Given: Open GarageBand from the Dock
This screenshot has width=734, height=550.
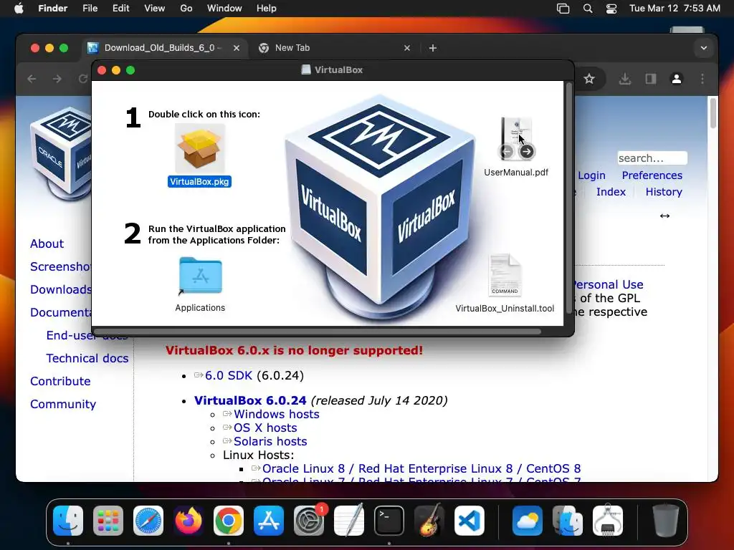Looking at the screenshot, I should point(429,521).
